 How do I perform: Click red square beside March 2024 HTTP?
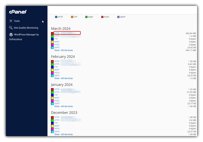point(52,33)
